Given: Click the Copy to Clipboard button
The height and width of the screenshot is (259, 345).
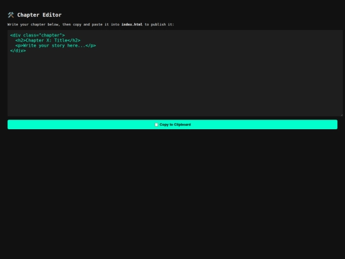Looking at the screenshot, I should (x=172, y=125).
